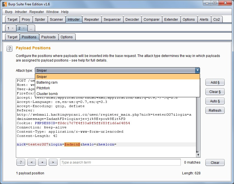The height and width of the screenshot is (184, 234).
Task: Select Sniper from the attack type list
Action: click(117, 77)
